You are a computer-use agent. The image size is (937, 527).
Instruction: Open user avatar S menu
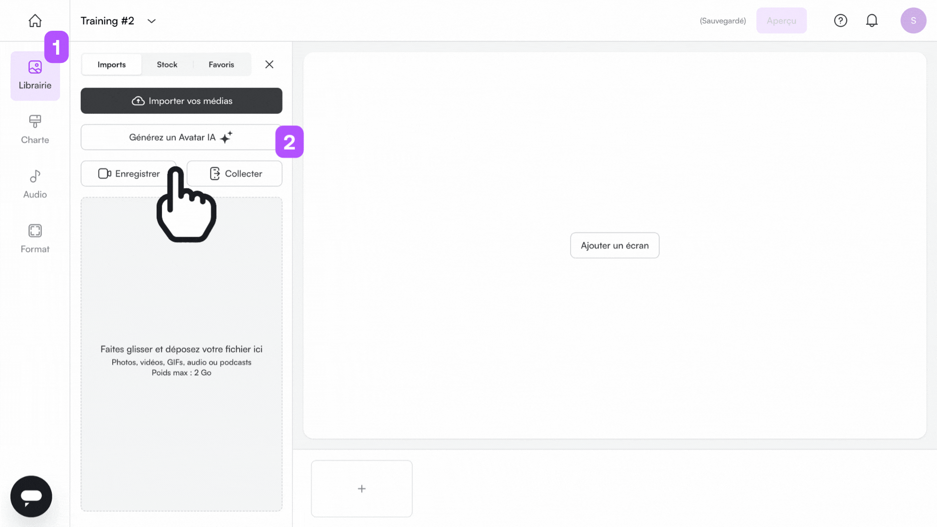tap(913, 20)
